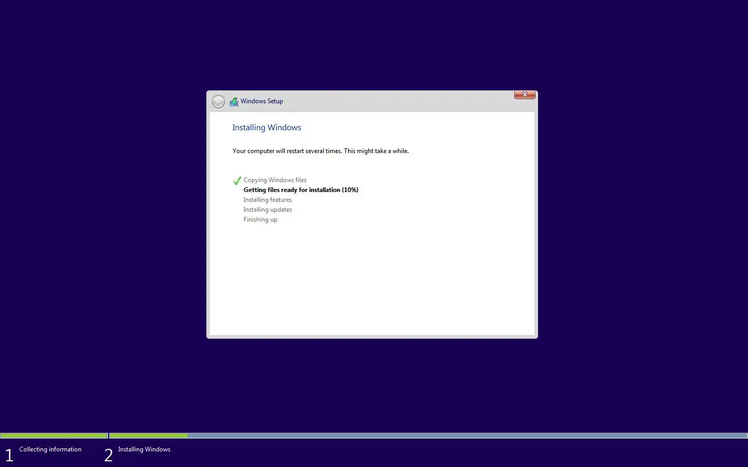This screenshot has width=748, height=467.
Task: Click the stage number 1
Action: pos(9,456)
